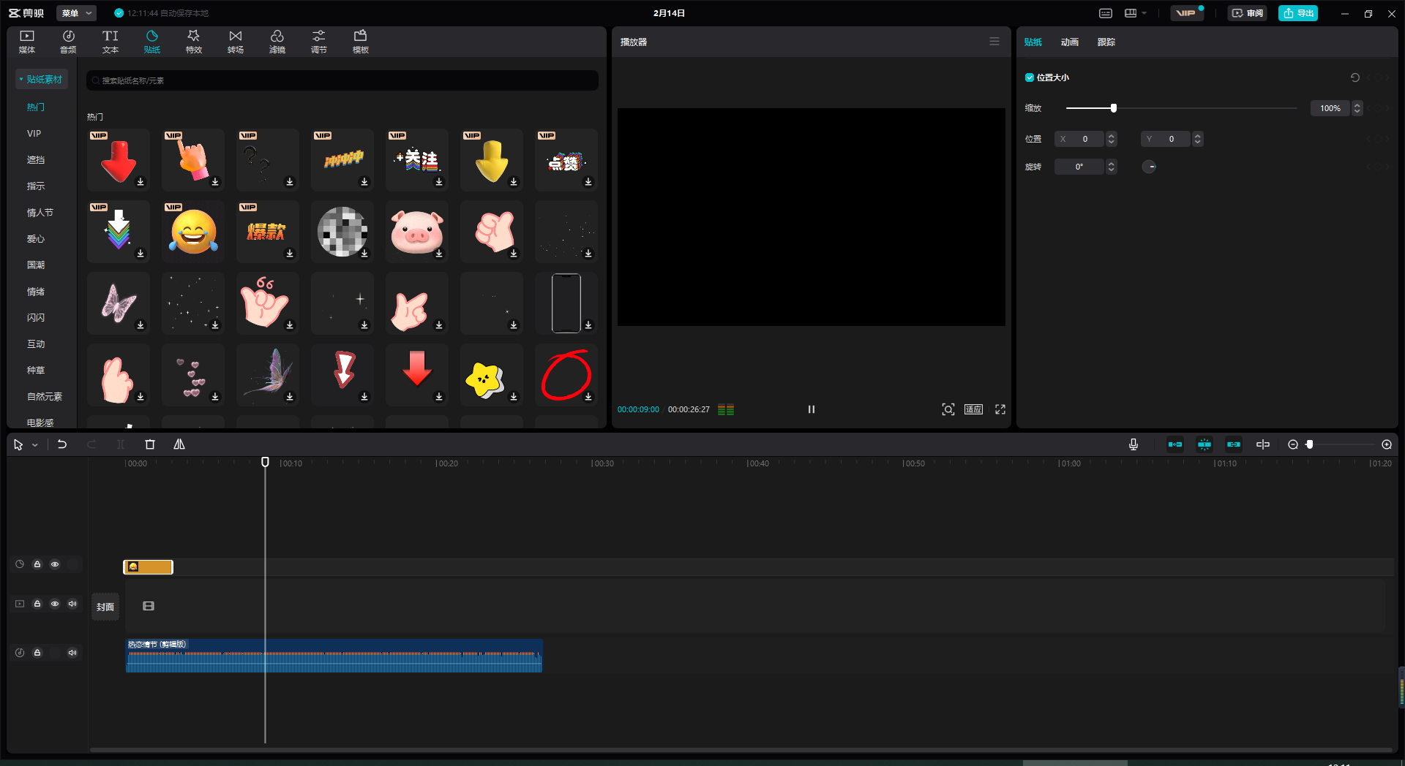Open the 音频 audio panel

[x=68, y=42]
